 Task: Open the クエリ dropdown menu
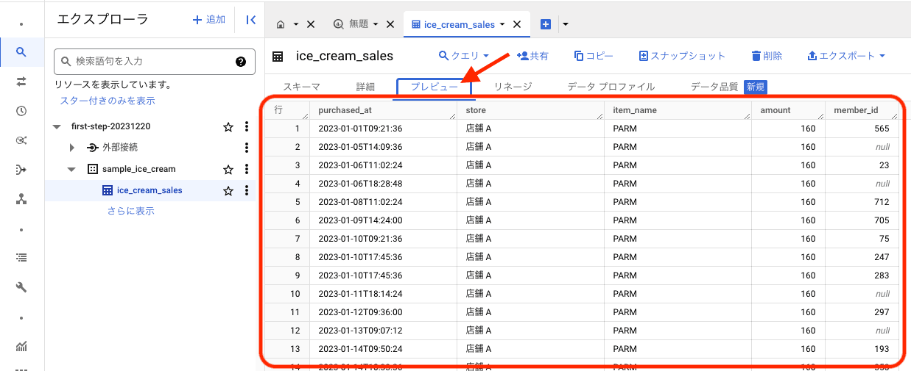(464, 56)
